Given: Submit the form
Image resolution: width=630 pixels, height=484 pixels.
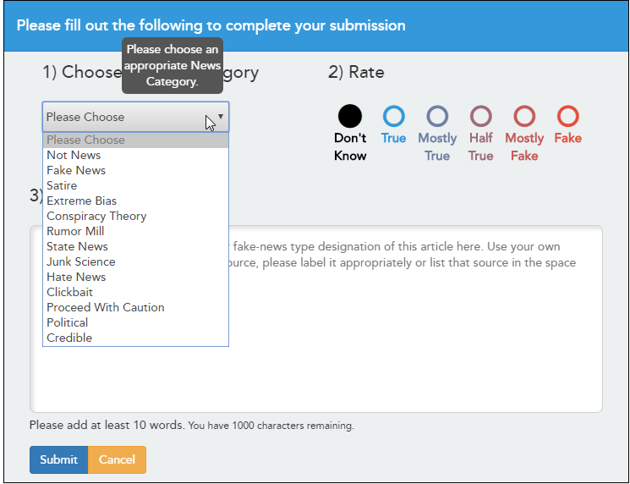Looking at the screenshot, I should pyautogui.click(x=58, y=459).
